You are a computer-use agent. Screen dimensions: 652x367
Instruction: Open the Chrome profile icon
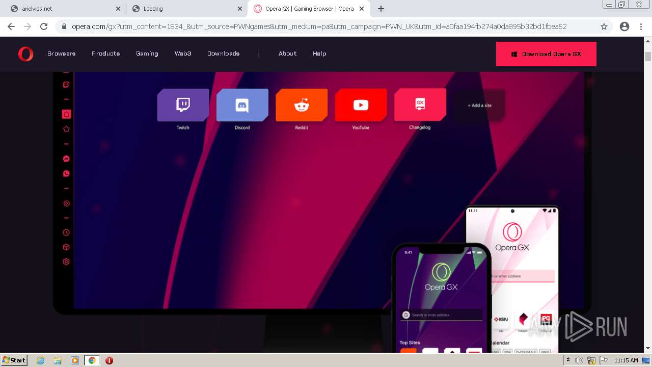coord(624,27)
